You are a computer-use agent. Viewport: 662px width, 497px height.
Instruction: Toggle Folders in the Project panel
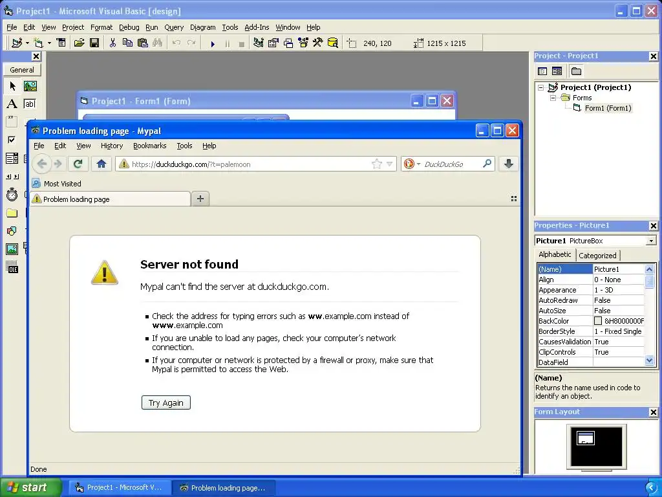tap(576, 71)
